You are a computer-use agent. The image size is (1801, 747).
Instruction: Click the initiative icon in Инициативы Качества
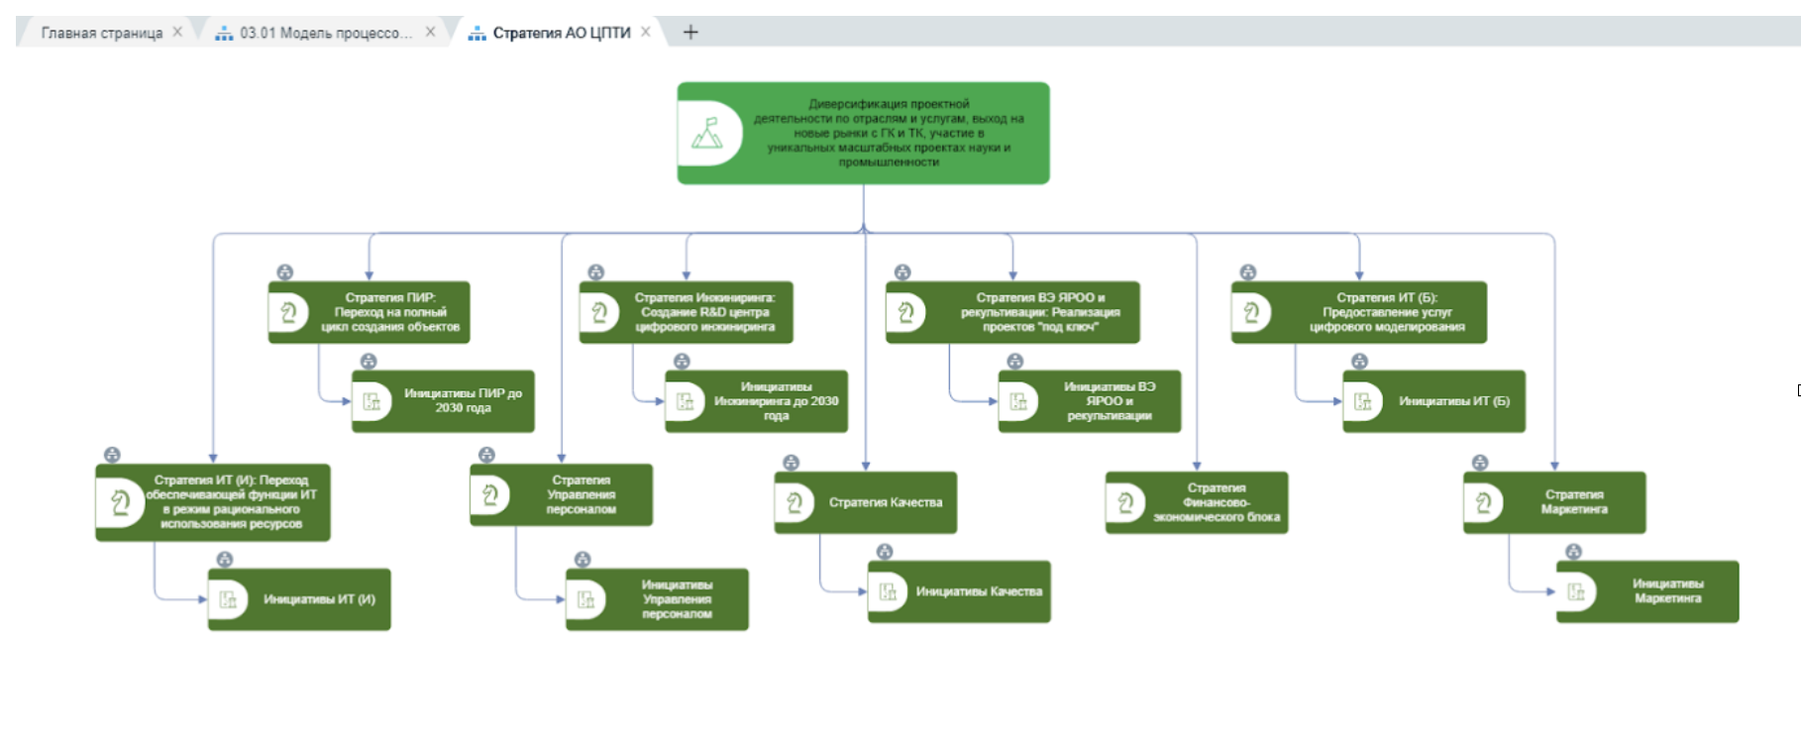(888, 591)
